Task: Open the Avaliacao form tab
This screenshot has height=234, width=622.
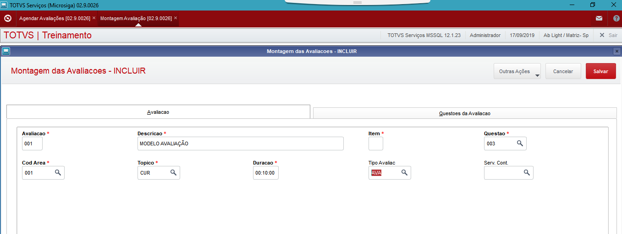Action: [x=158, y=112]
